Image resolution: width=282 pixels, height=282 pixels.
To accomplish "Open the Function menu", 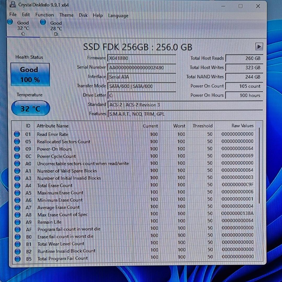I will (44, 15).
